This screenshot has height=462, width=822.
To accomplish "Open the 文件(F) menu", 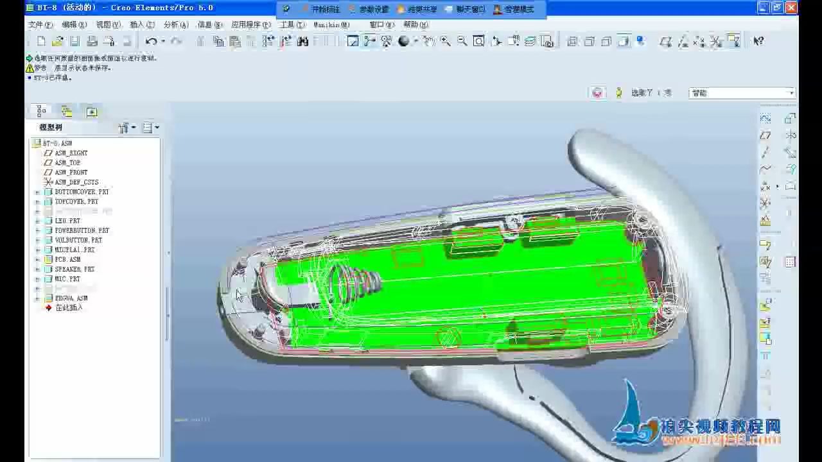I will [40, 24].
